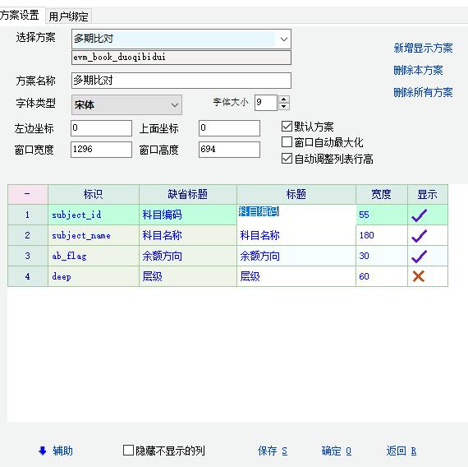Click the evm_book_duoqibidui field
The height and width of the screenshot is (467, 468).
point(181,58)
